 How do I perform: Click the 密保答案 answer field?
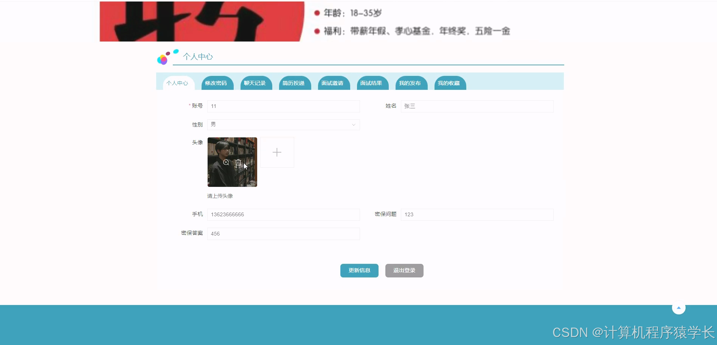[283, 234]
